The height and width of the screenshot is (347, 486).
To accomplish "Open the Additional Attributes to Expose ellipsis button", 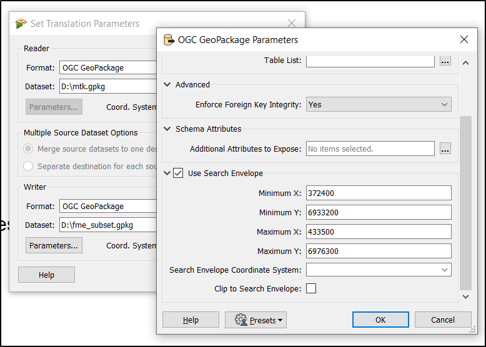I will pyautogui.click(x=445, y=149).
